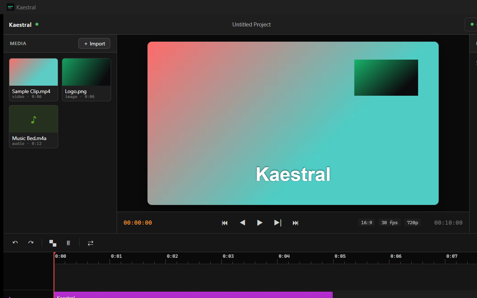Viewport: 477px width, 298px height.
Task: Click the MEDIA panel heading
Action: pyautogui.click(x=18, y=44)
